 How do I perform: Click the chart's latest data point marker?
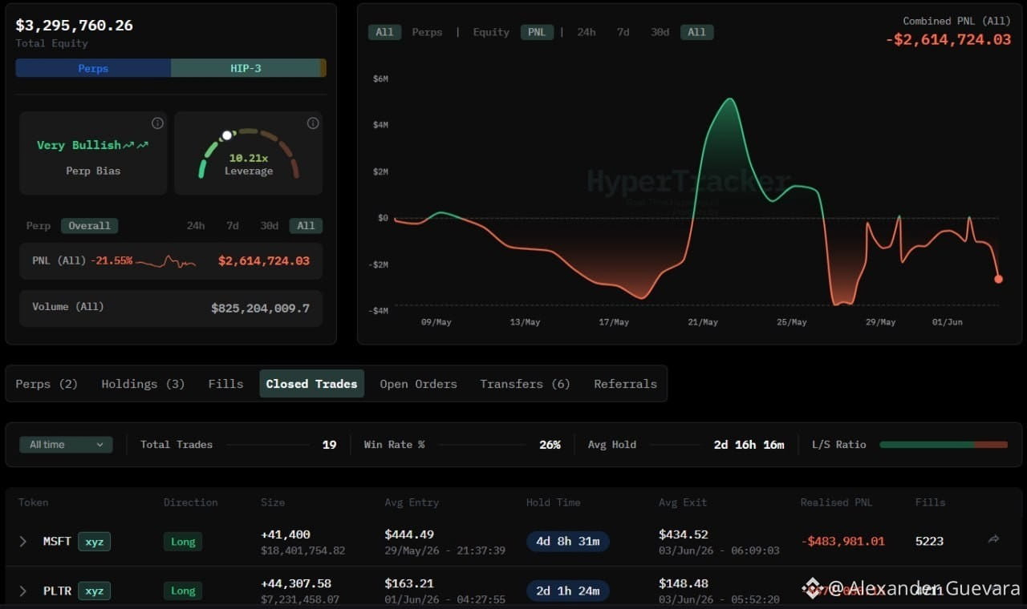(998, 279)
